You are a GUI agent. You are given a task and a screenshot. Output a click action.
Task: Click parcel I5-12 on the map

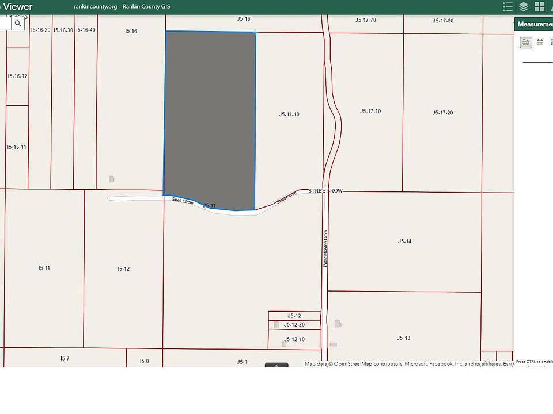pyautogui.click(x=123, y=269)
